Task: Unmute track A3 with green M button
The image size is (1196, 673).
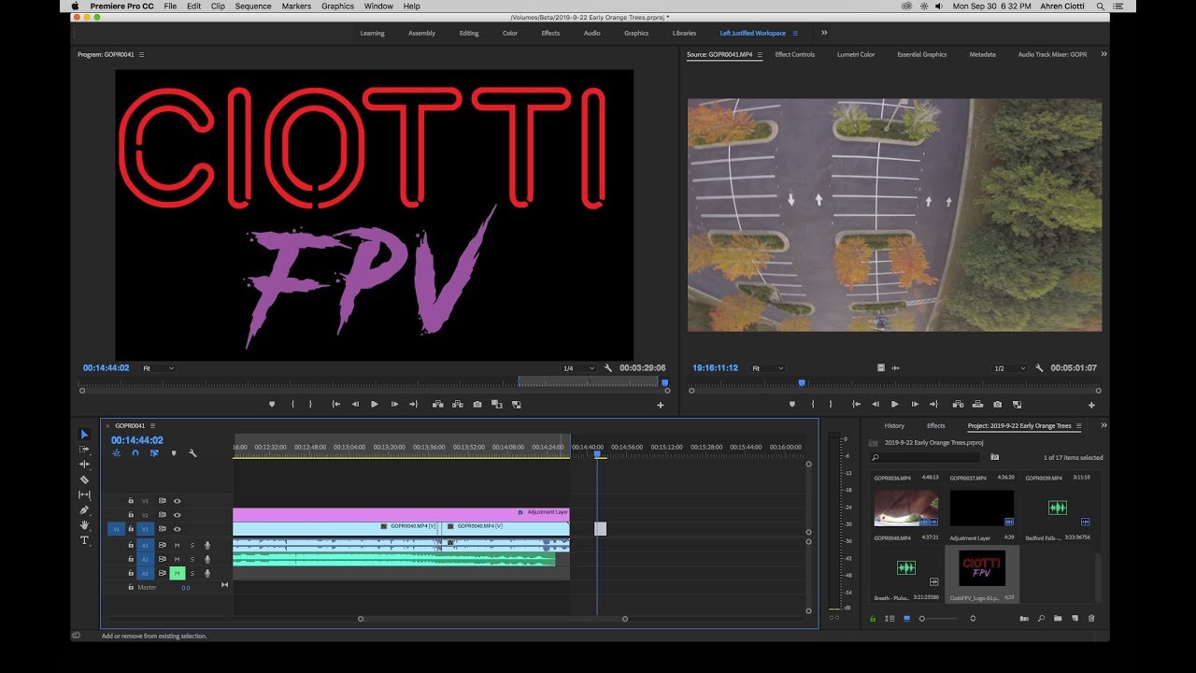Action: pos(177,573)
